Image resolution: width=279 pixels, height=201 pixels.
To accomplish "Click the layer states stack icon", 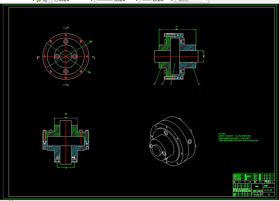I will pos(45,1).
